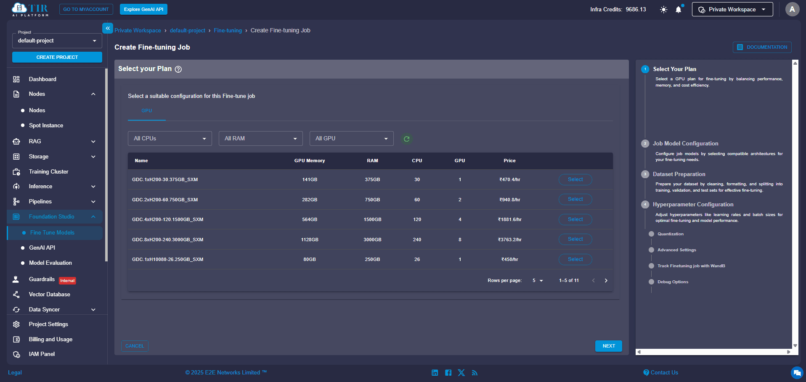Select the GDC.8xH200-240.3000GB_SXM plan
This screenshot has height=382, width=806.
tap(575, 239)
